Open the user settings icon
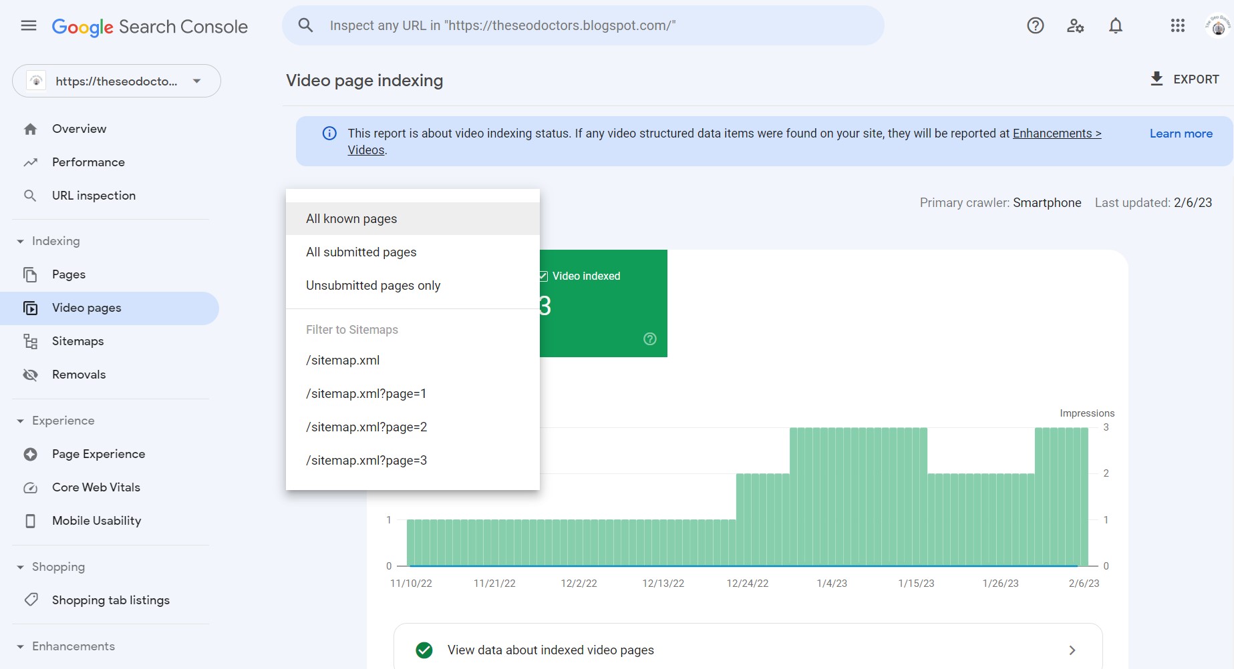 tap(1075, 26)
